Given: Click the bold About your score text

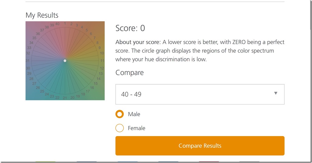Looking at the screenshot, I should (x=138, y=42).
